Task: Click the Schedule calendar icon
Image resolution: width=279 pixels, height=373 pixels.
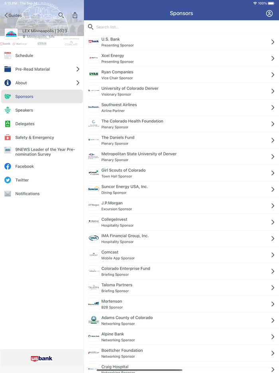Action: pos(8,56)
